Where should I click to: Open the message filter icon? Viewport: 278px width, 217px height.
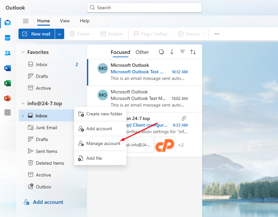click(x=182, y=52)
